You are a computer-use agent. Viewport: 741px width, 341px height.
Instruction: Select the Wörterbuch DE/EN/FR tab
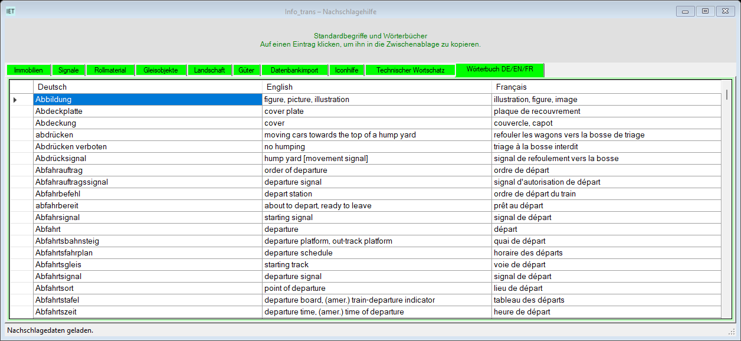click(500, 70)
